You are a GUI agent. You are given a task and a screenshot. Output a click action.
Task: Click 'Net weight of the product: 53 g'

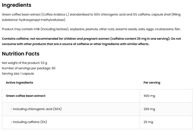click(x=24, y=63)
